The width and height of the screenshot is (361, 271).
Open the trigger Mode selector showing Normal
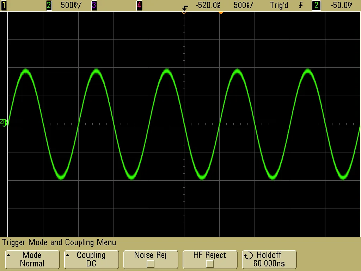pos(32,259)
